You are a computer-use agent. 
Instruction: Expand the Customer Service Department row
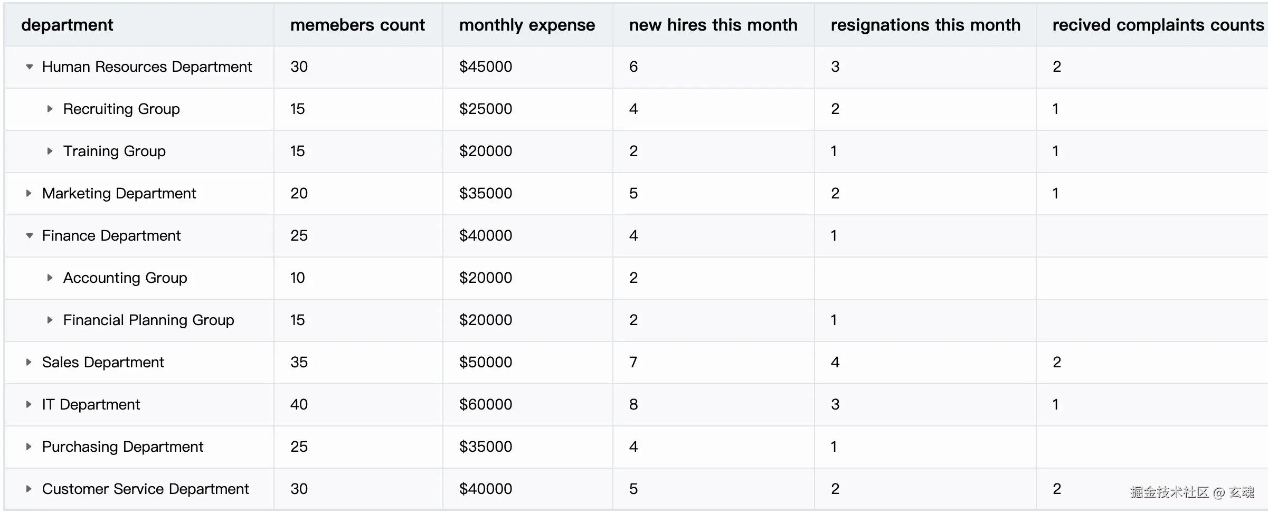[x=29, y=489]
